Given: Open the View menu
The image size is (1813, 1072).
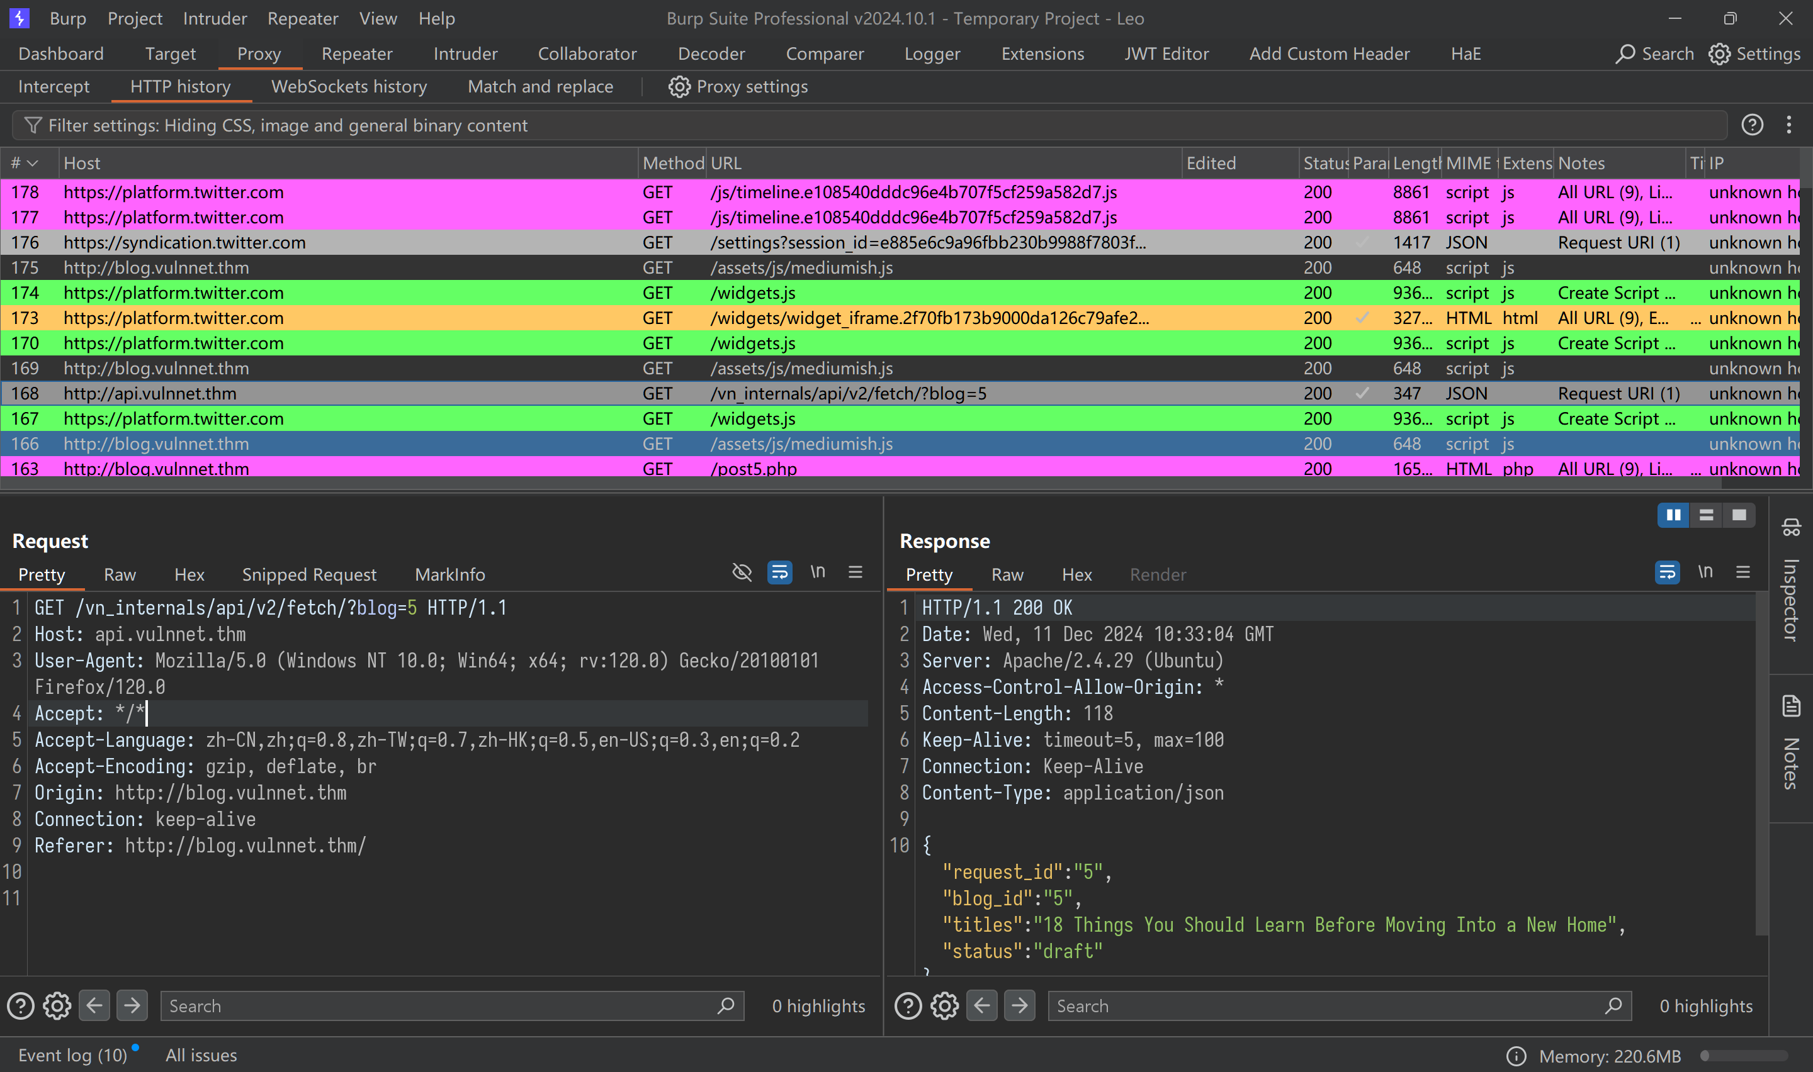Looking at the screenshot, I should 378,18.
